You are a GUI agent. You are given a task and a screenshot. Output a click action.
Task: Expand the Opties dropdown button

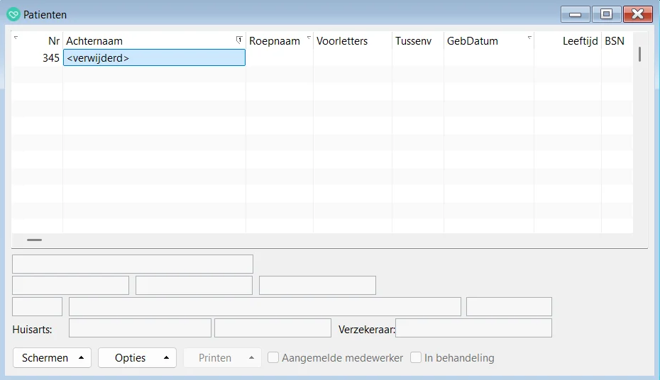pyautogui.click(x=137, y=358)
